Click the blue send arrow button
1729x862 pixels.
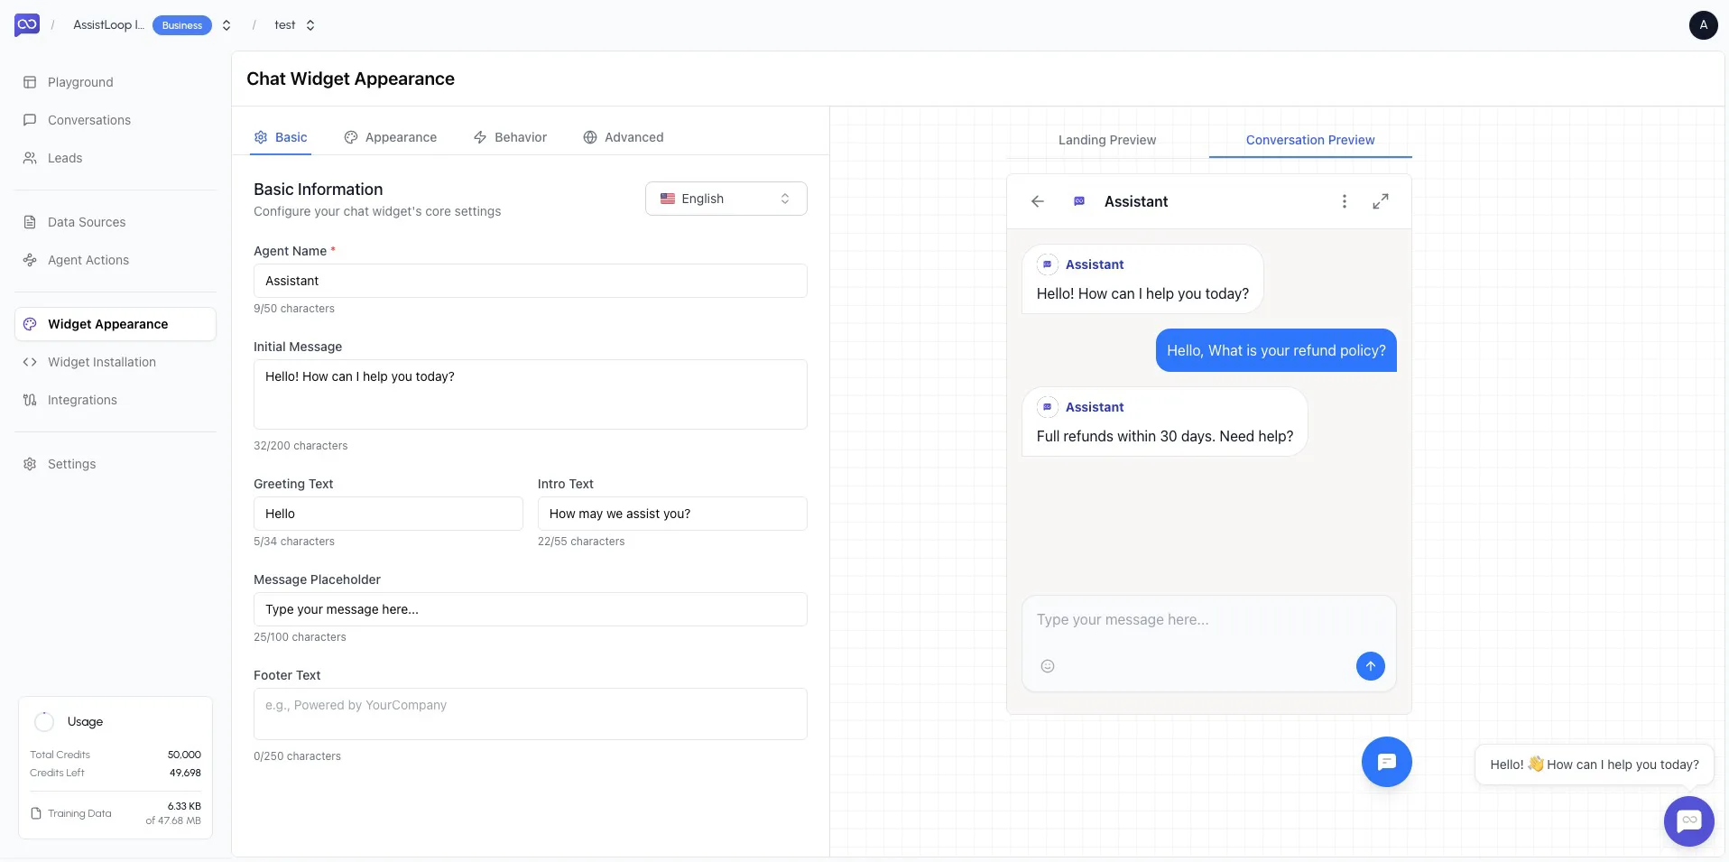click(x=1370, y=666)
